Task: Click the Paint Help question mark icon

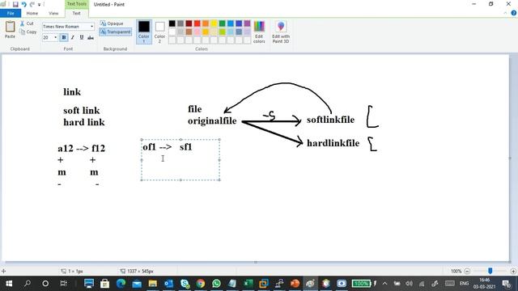Action: coord(514,13)
